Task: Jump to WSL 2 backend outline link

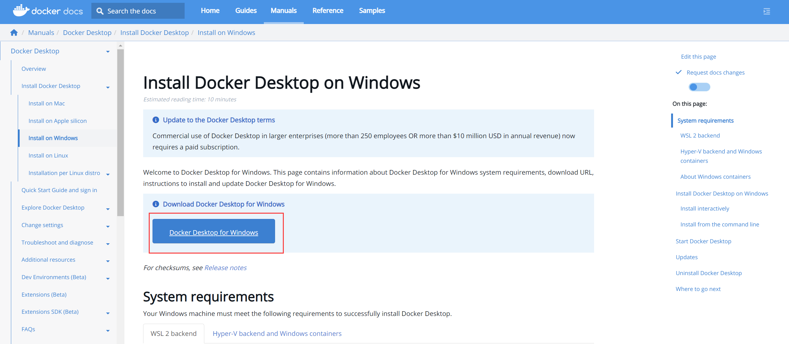Action: pos(700,135)
